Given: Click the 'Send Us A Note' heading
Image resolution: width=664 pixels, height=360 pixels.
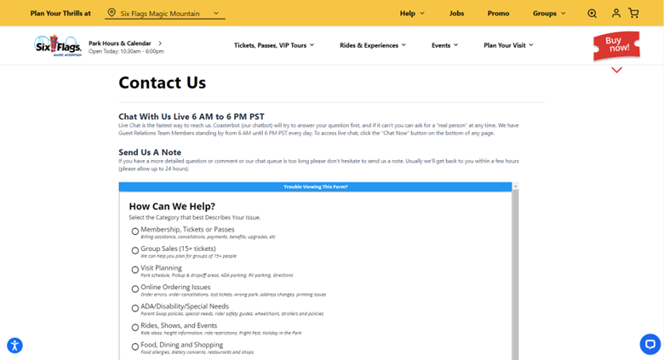Looking at the screenshot, I should [x=150, y=152].
